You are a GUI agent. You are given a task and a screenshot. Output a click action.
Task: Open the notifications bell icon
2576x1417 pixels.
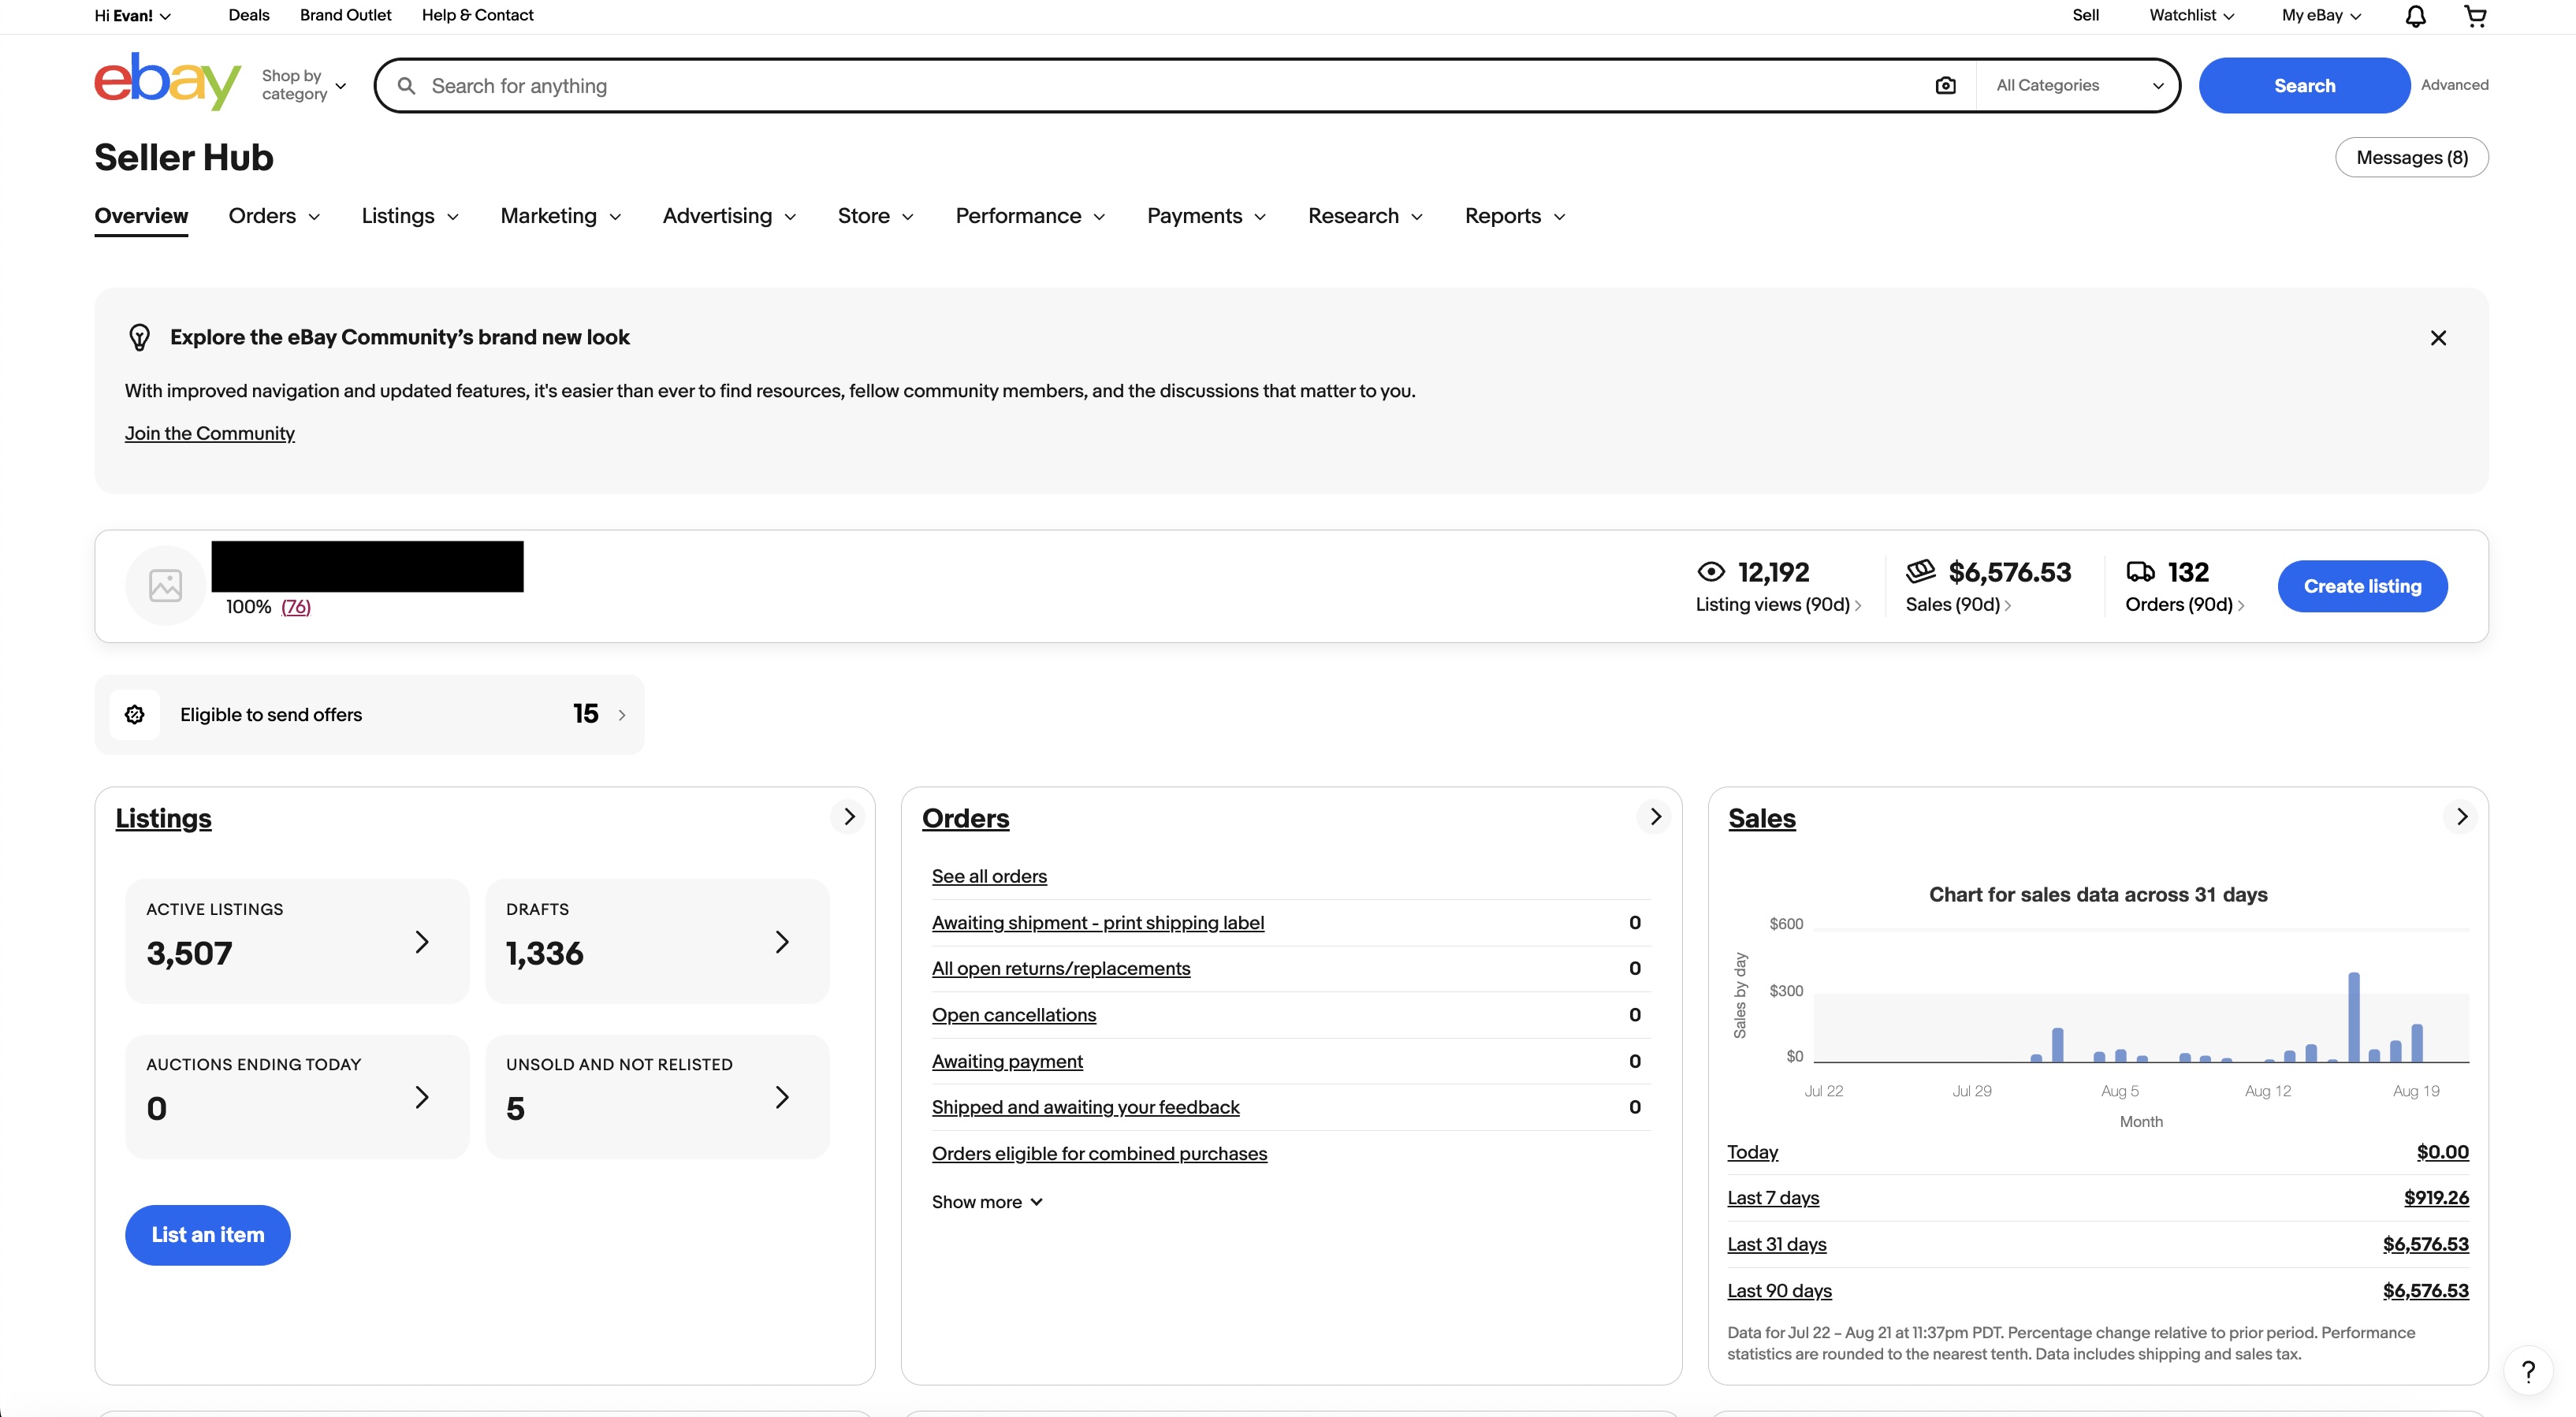[x=2415, y=16]
